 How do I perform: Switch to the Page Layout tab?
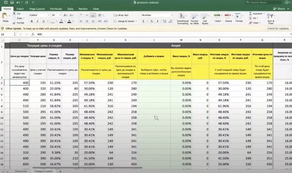click(x=37, y=9)
